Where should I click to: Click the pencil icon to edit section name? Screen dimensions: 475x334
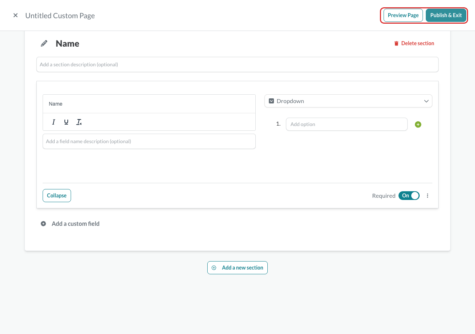(x=44, y=44)
